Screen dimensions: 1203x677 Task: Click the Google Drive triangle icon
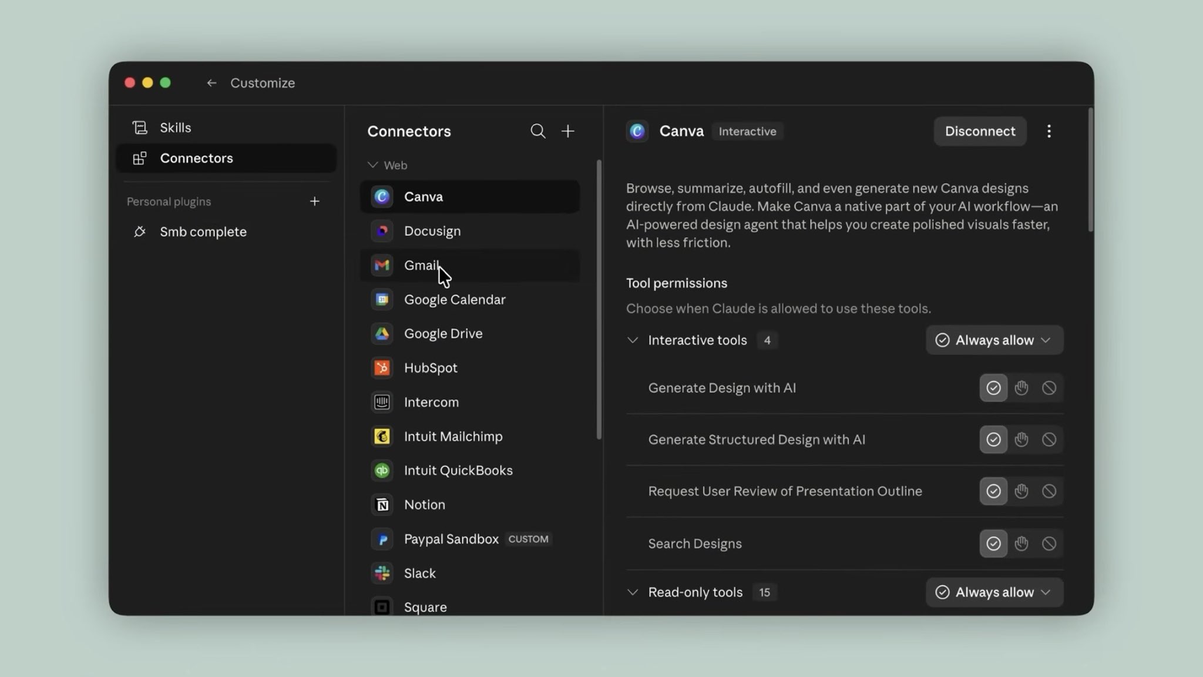382,334
